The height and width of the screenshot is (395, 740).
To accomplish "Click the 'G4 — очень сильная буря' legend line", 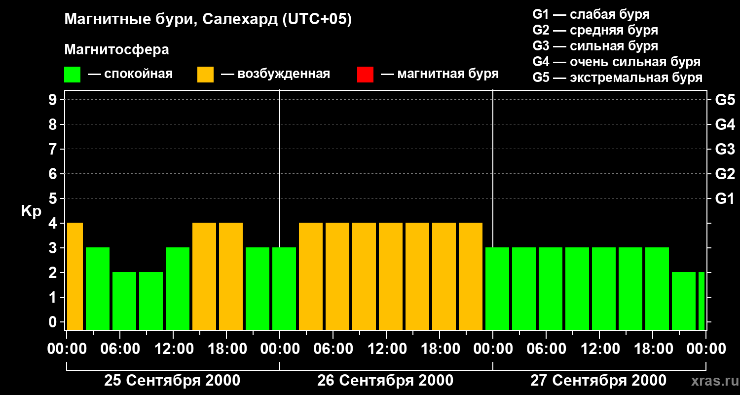I will [617, 62].
